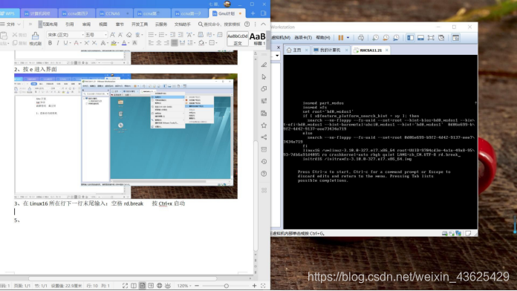Enter VMware full screen mode
The image size is (517, 291).
point(431,38)
